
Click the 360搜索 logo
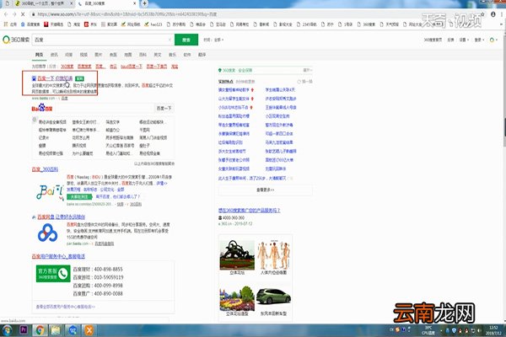coord(16,40)
